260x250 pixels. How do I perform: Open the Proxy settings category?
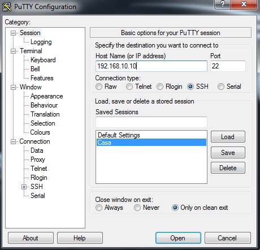pos(38,160)
